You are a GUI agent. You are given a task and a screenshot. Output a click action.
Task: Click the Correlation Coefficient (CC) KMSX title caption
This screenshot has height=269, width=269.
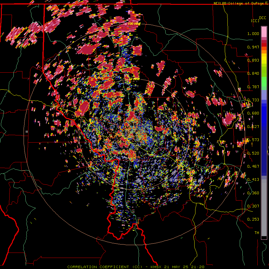(136, 267)
